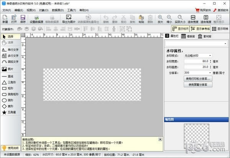The width and height of the screenshot is (230, 158).
Task: Toggle 显示网格 grid display
Action: click(220, 29)
